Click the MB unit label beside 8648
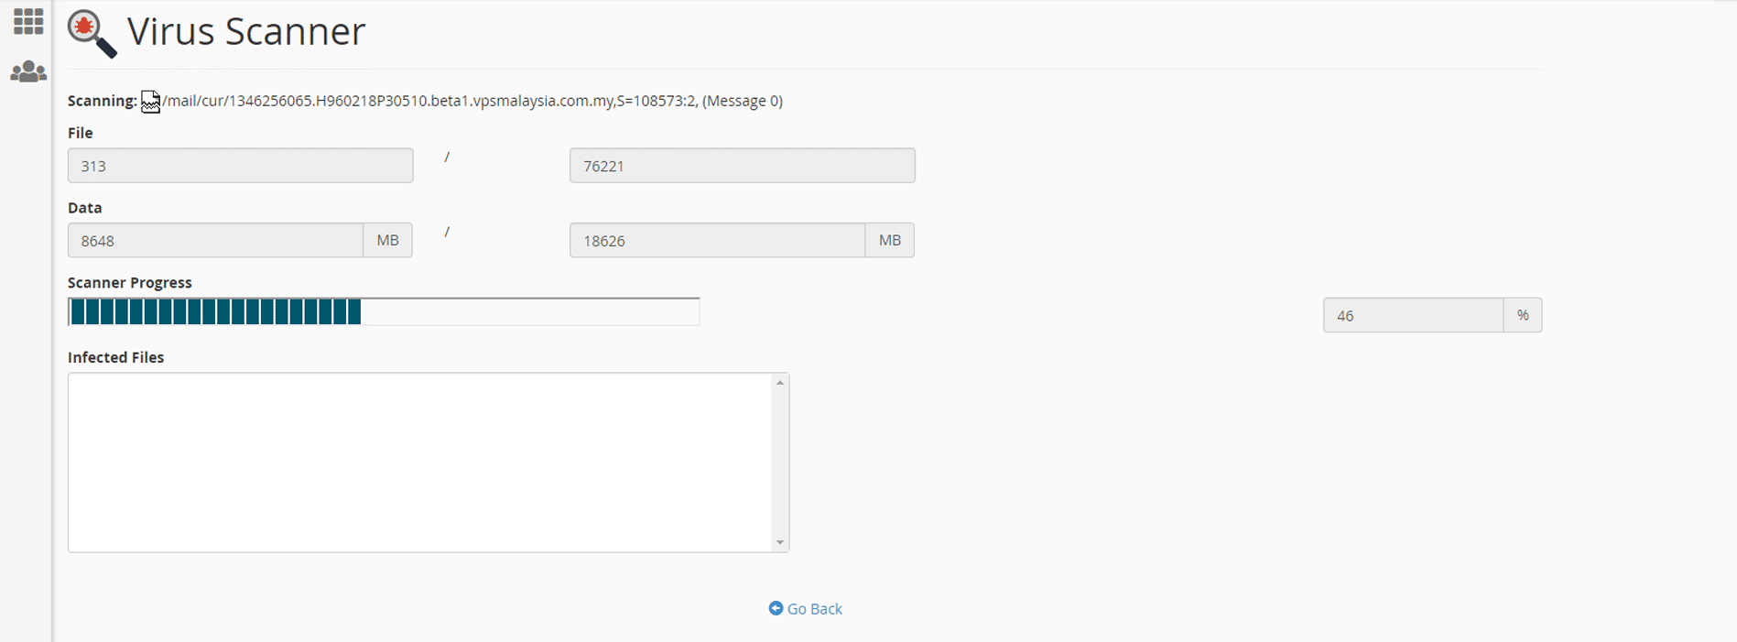Image resolution: width=1737 pixels, height=642 pixels. [x=387, y=241]
